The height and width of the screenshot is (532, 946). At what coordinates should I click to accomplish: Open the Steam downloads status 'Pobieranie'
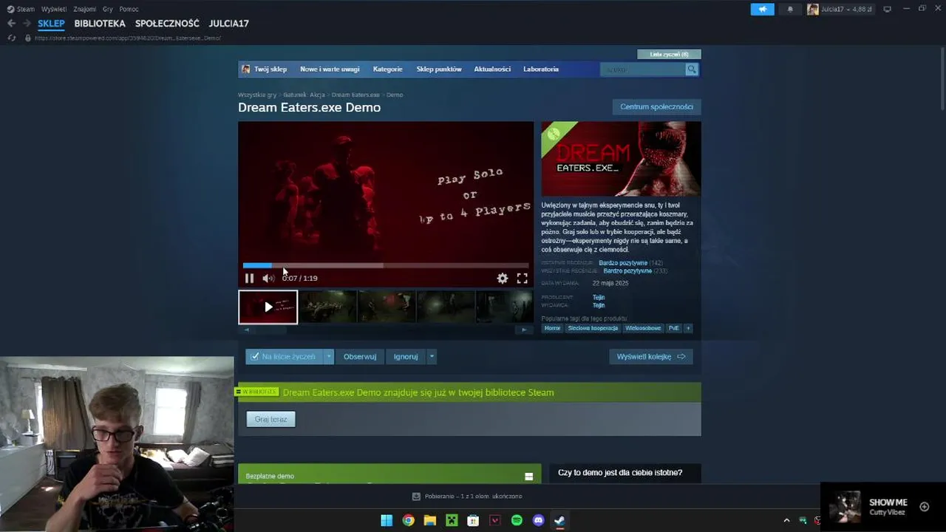tap(467, 497)
